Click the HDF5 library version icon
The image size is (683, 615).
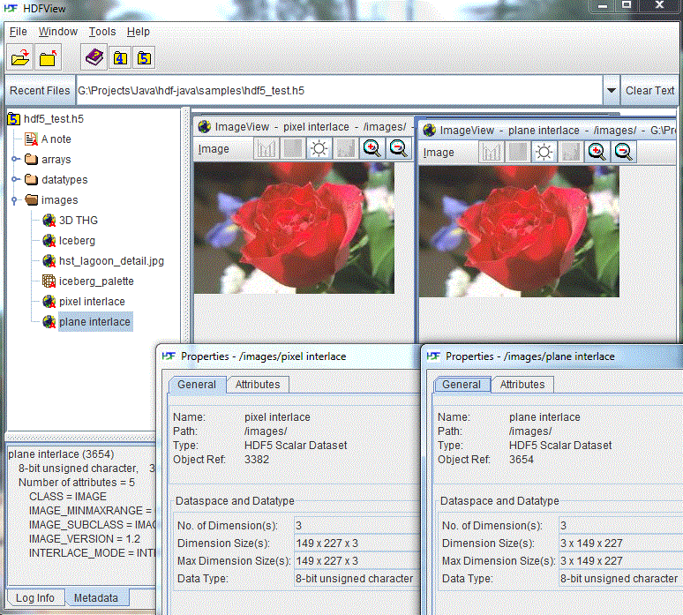144,59
